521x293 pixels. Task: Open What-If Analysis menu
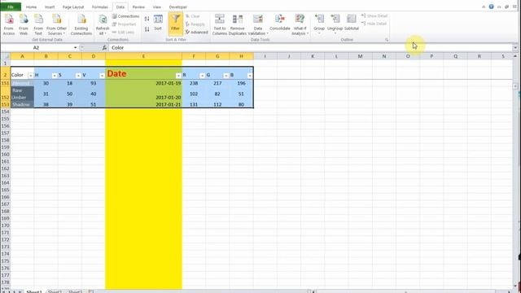pos(300,24)
